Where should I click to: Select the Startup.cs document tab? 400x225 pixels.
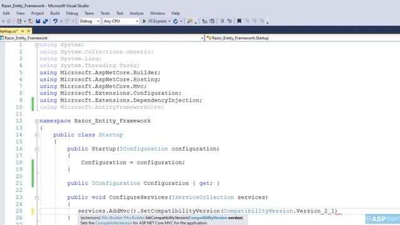pos(9,31)
